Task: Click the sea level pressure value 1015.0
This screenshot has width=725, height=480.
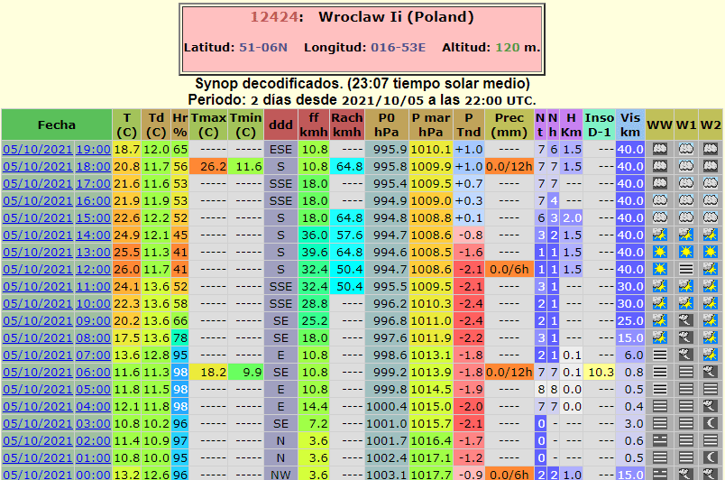Action: pyautogui.click(x=431, y=406)
